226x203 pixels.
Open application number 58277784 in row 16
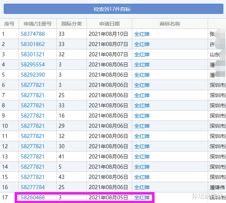click(33, 188)
